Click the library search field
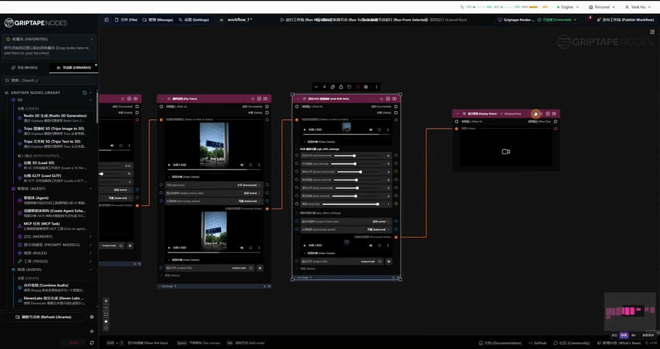 pos(49,80)
